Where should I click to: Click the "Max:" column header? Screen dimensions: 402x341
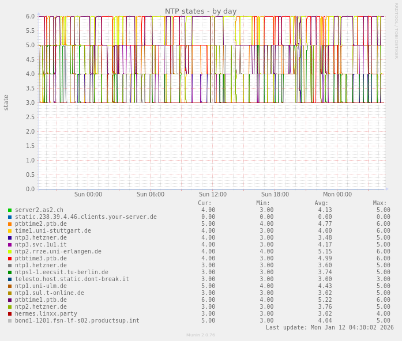(380, 203)
